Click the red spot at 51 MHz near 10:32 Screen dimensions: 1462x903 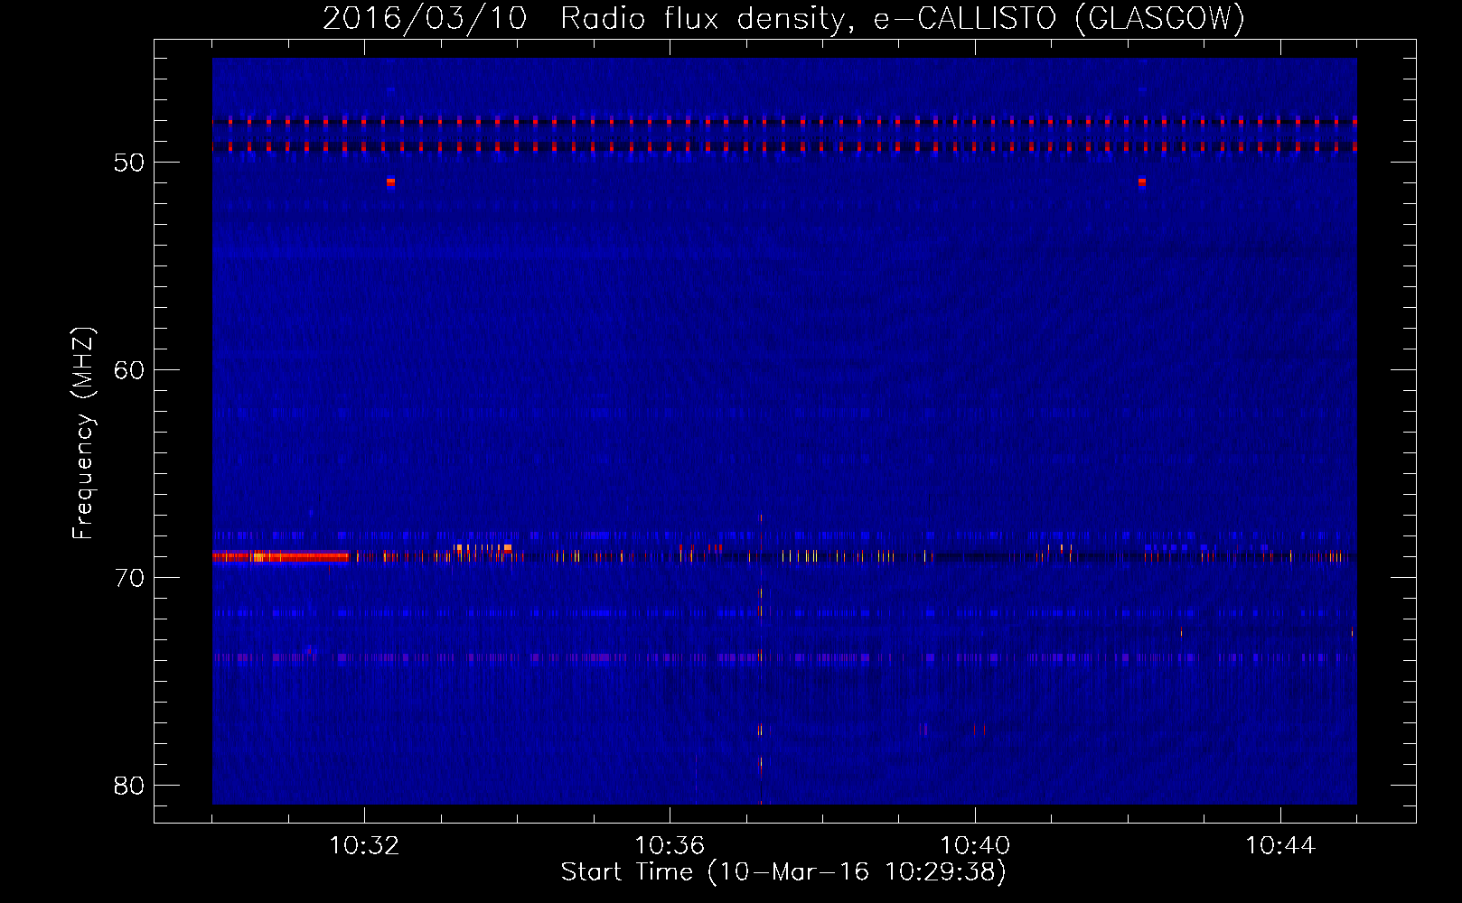click(x=390, y=182)
